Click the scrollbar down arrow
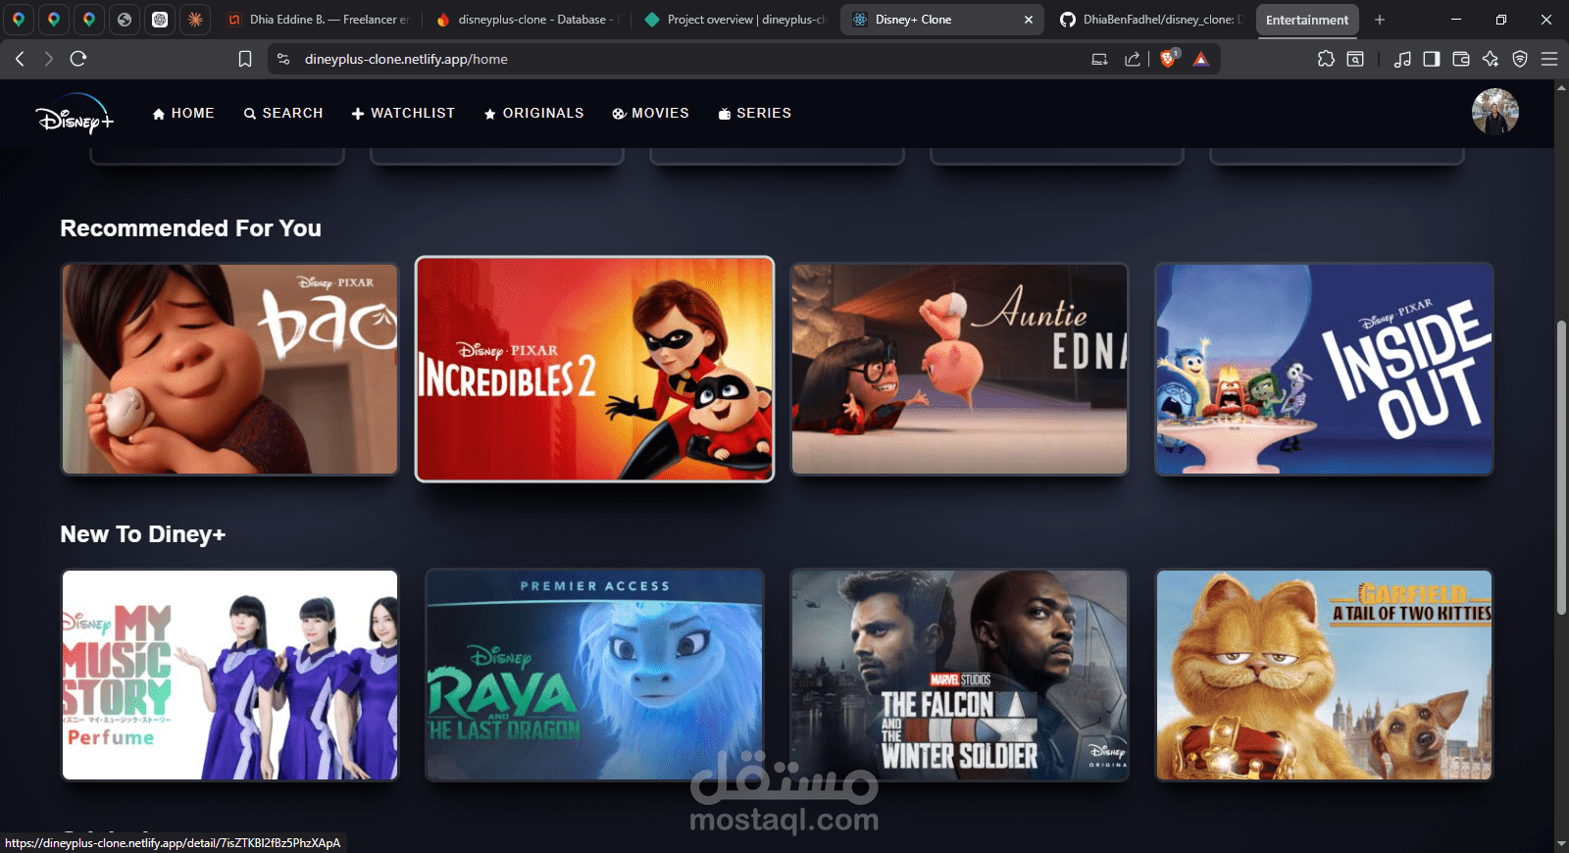1569x853 pixels. tap(1561, 843)
